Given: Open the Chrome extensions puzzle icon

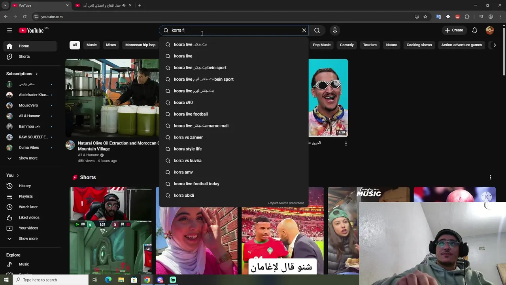Looking at the screenshot, I should [x=467, y=17].
